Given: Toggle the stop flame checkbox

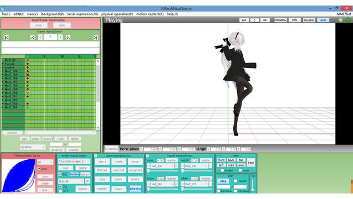Looking at the screenshot, I should (x=236, y=191).
